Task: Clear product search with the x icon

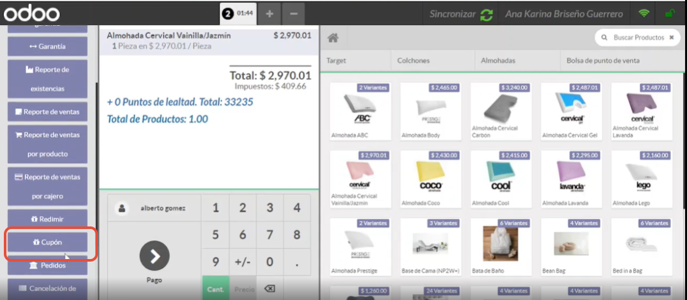Action: tap(671, 38)
